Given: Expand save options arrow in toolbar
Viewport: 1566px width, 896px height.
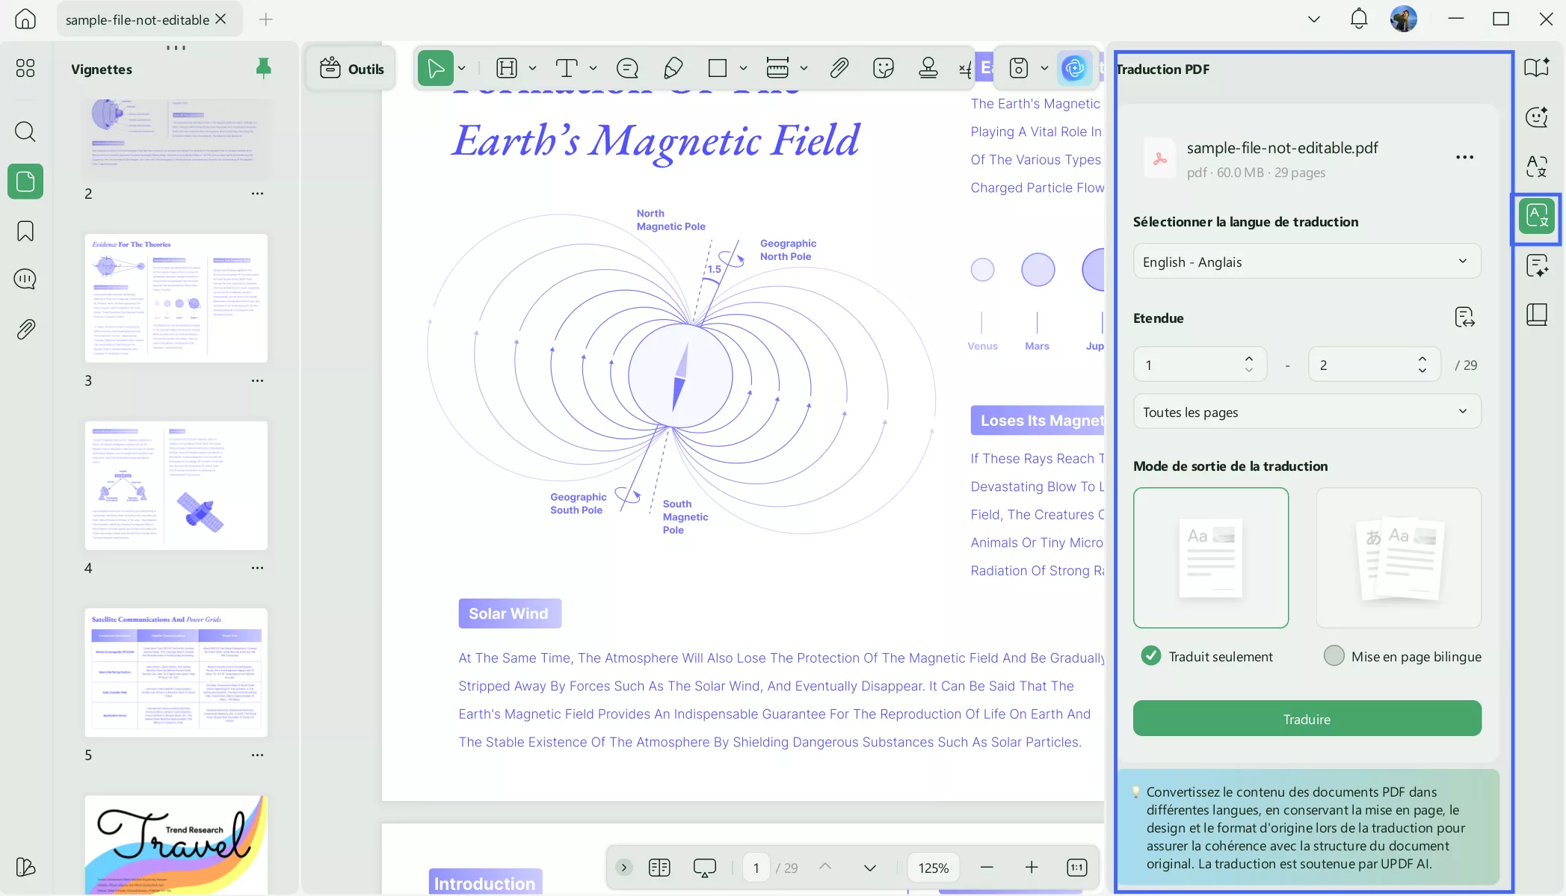Looking at the screenshot, I should click(x=1044, y=69).
